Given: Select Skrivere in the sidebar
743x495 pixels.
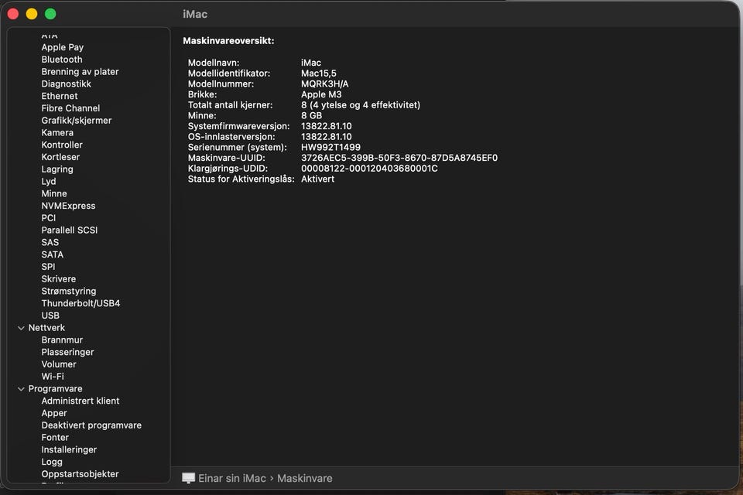Looking at the screenshot, I should pyautogui.click(x=58, y=279).
